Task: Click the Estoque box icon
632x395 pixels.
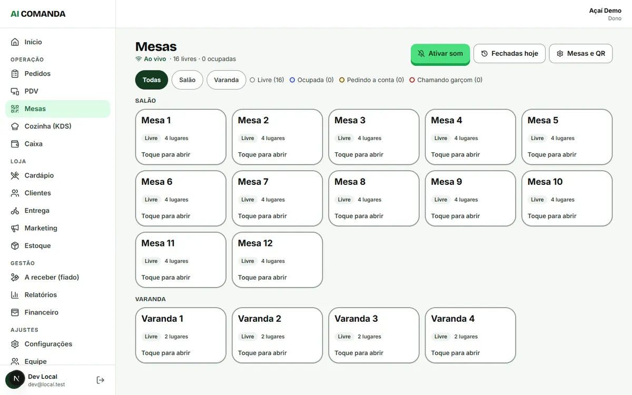Action: (x=15, y=246)
